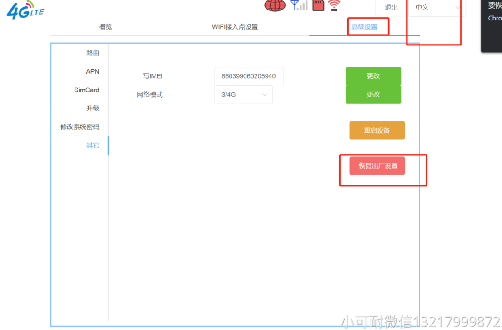Click the red 恢复出厂设置 button
Image resolution: width=502 pixels, height=330 pixels.
pyautogui.click(x=377, y=166)
